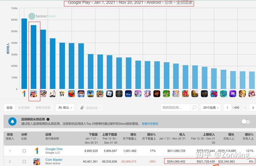
Task: Click the Coin Master icon in table row 2
Action: tap(37, 161)
